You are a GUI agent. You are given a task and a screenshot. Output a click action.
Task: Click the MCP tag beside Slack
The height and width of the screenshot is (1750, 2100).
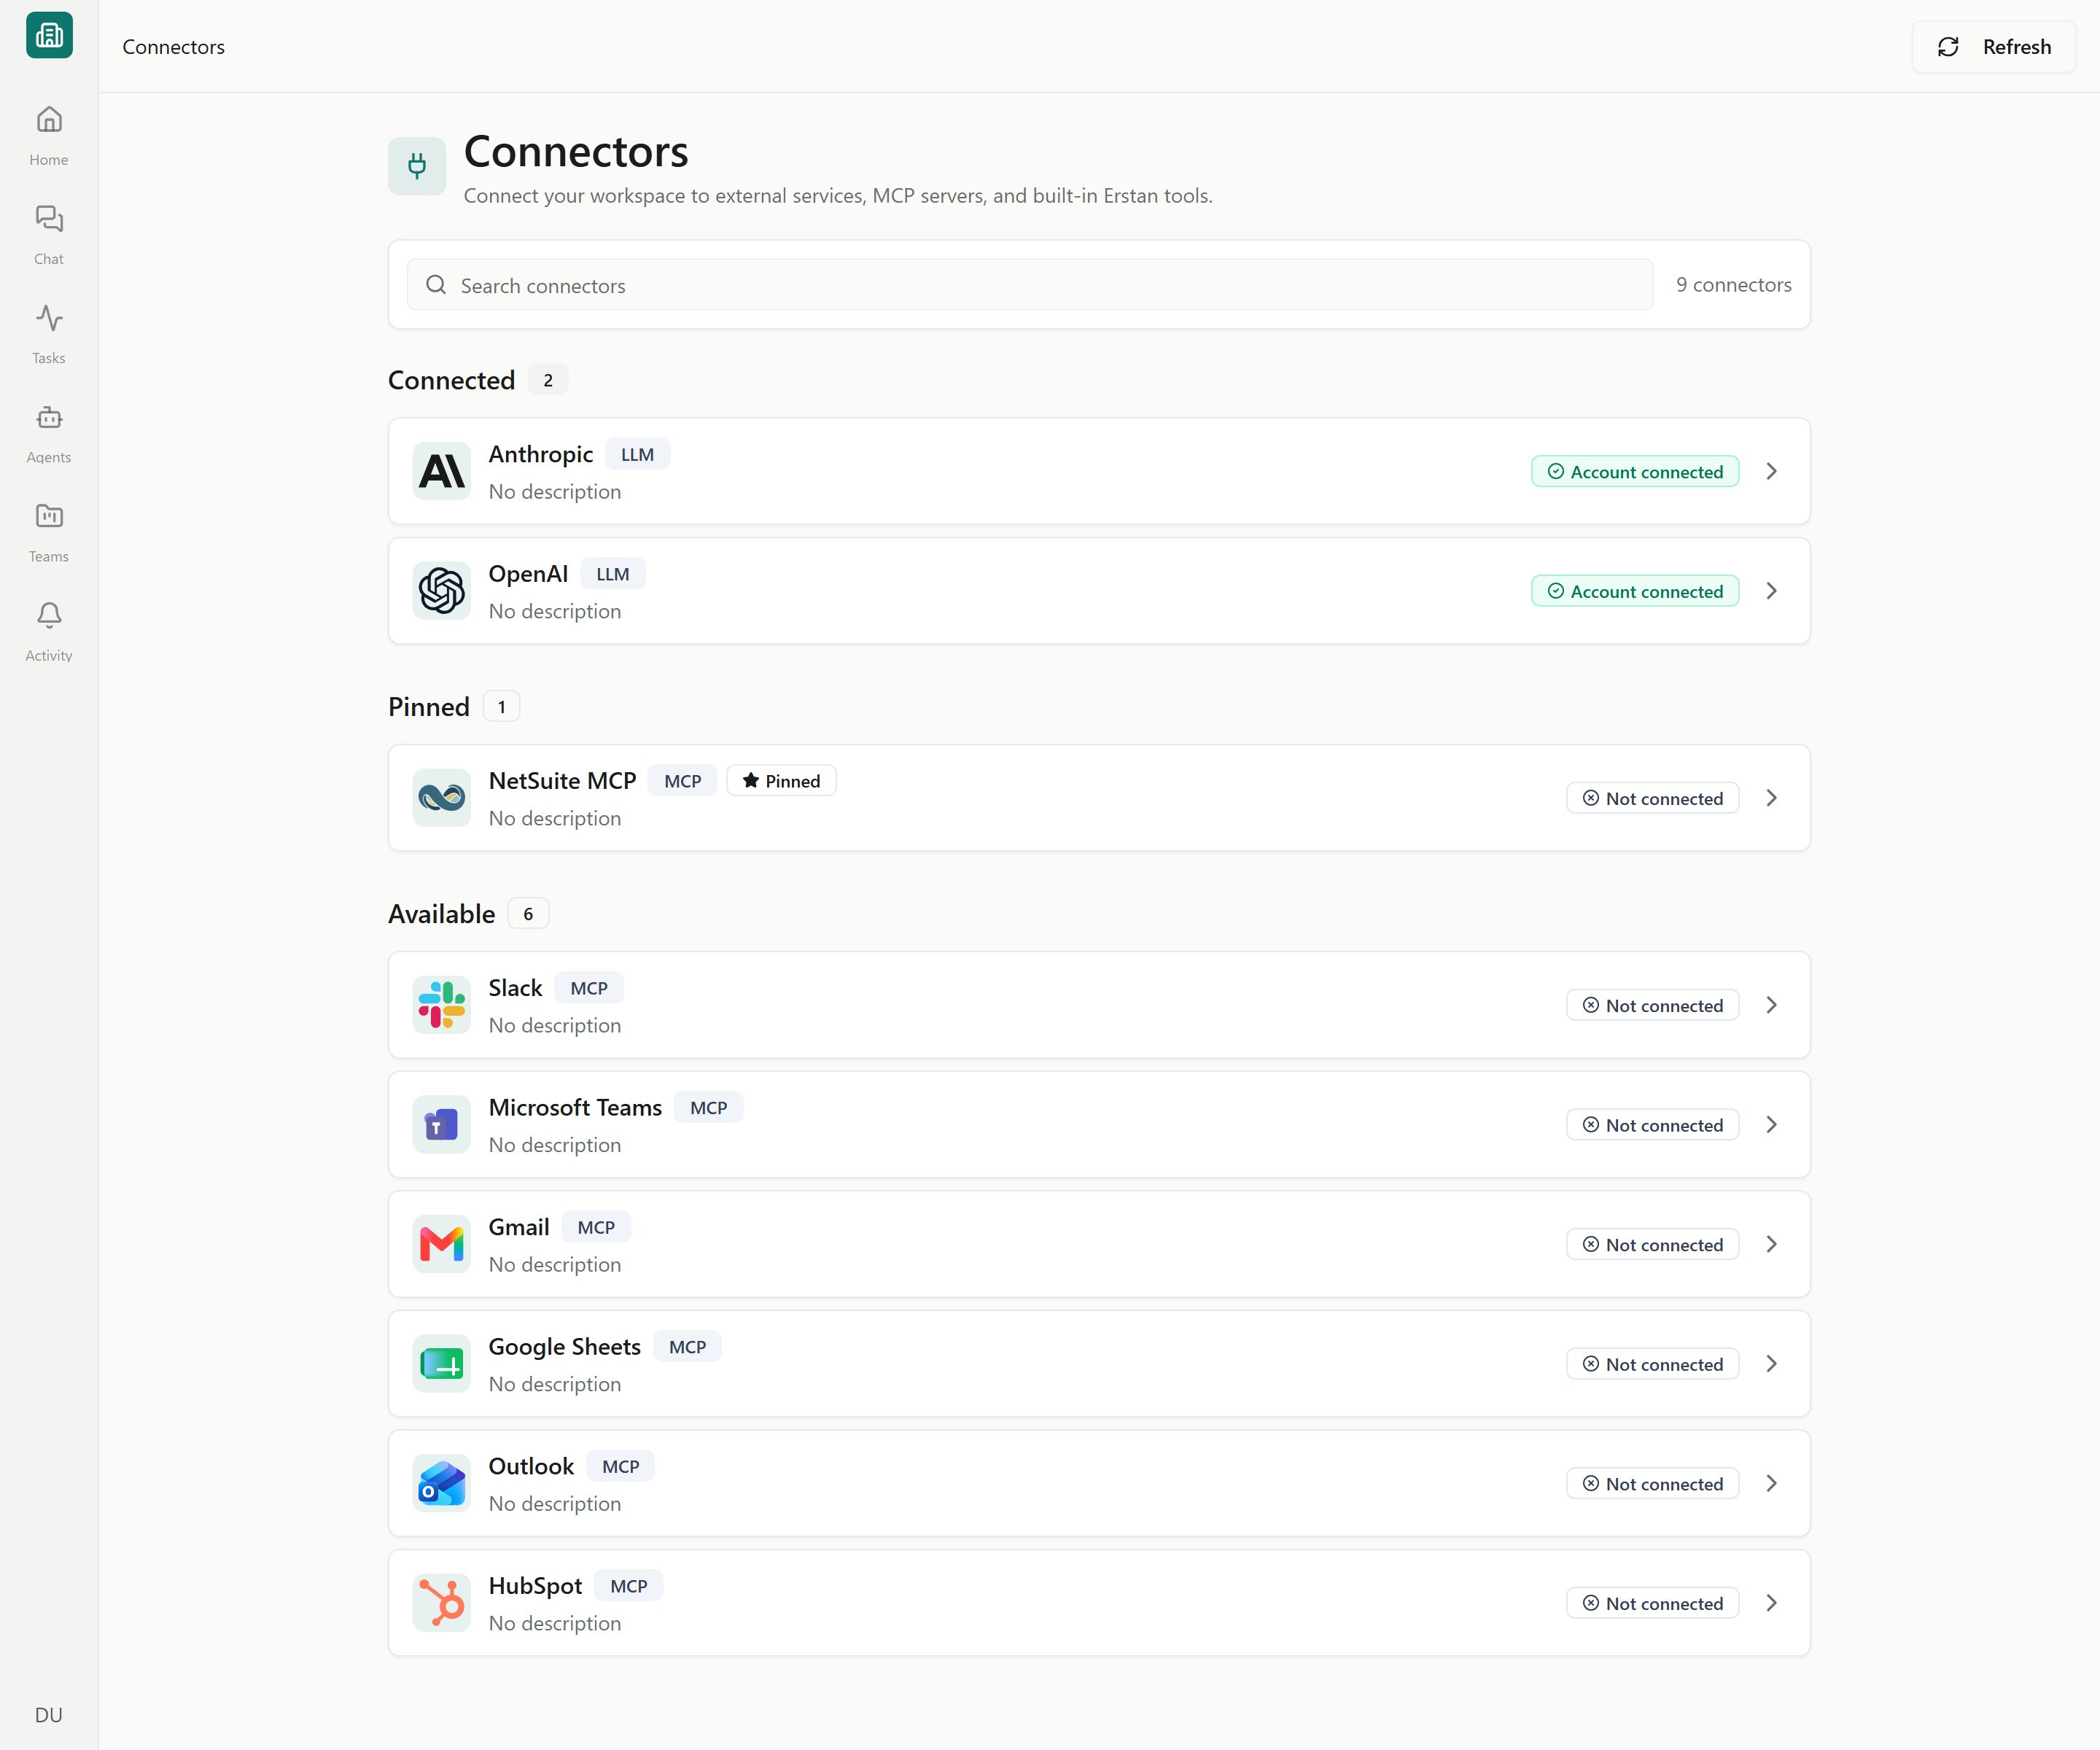pos(589,988)
